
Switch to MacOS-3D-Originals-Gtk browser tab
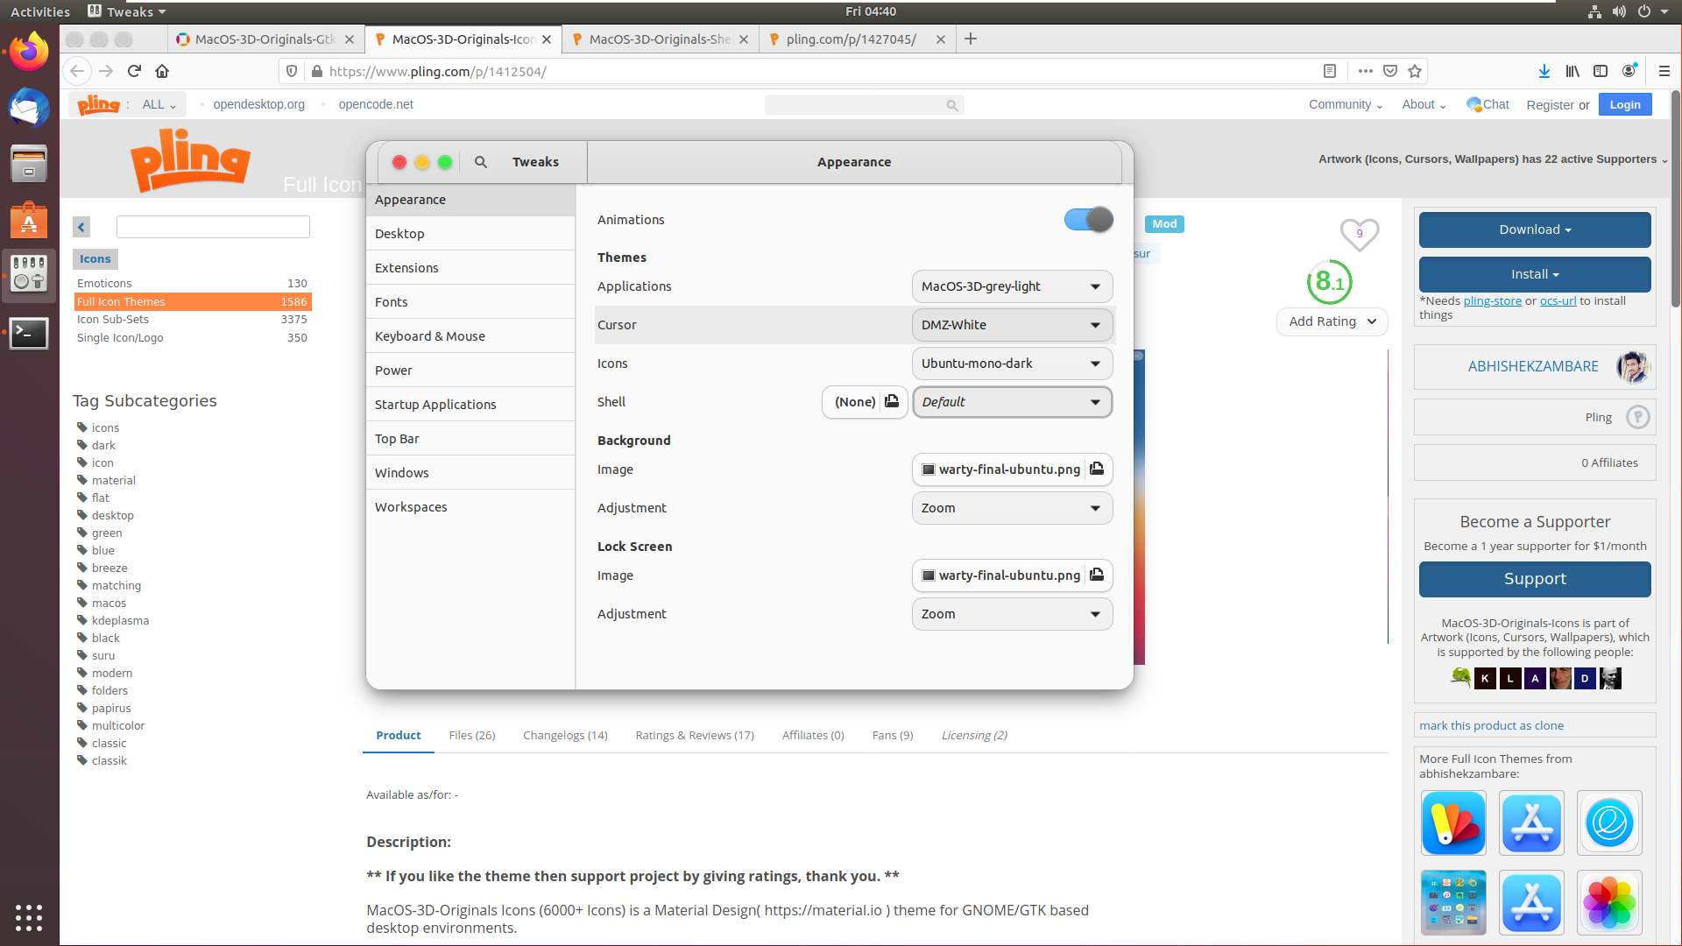tap(265, 39)
